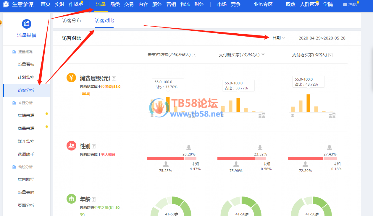Click help icon next to 未支付访客

click(x=194, y=55)
